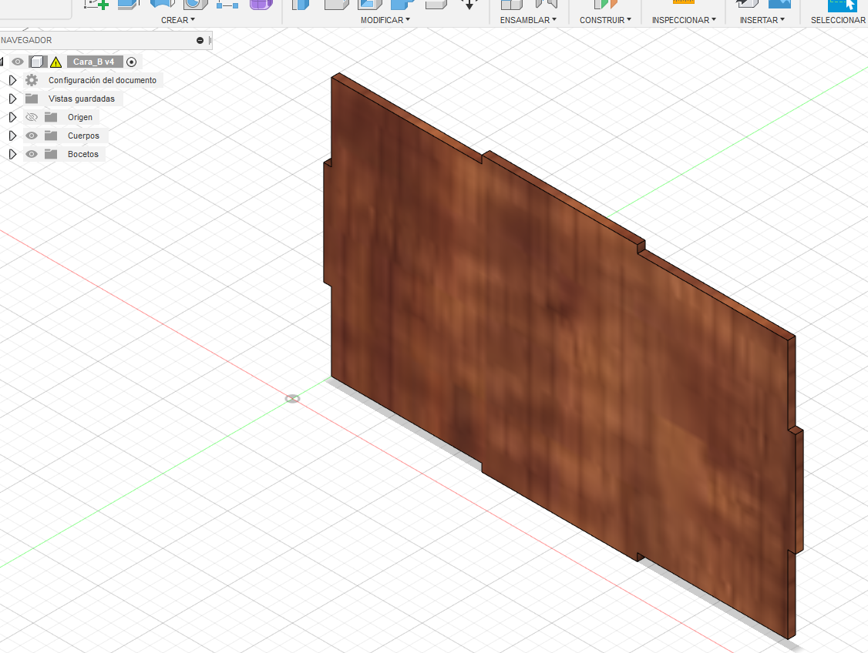Click the rectangular pattern tool icon
Screen dimensions: 868x653
(x=227, y=4)
